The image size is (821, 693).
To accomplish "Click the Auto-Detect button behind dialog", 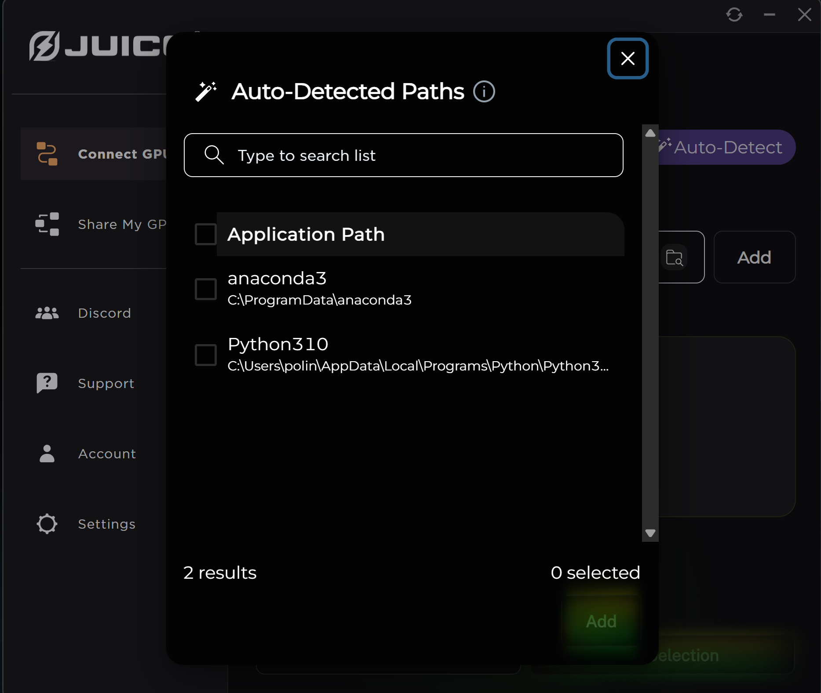I will click(x=727, y=147).
